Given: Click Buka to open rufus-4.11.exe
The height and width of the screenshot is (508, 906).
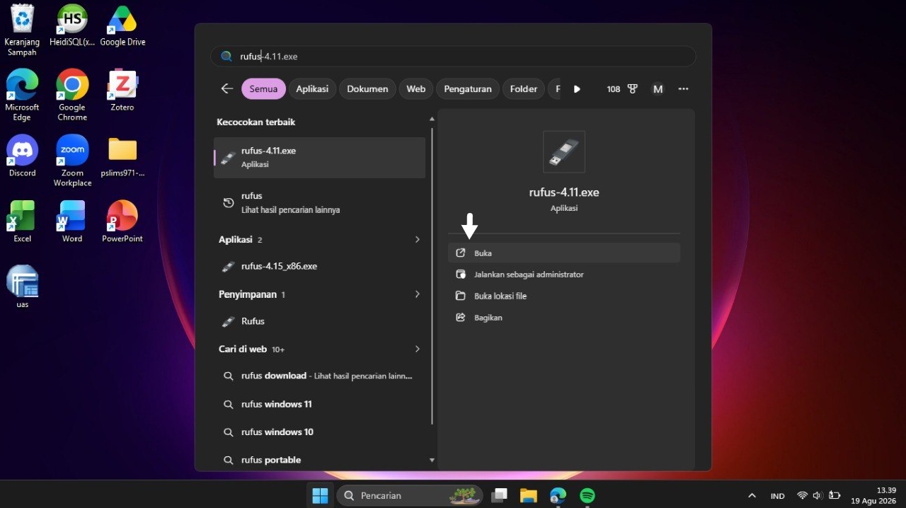Looking at the screenshot, I should [564, 253].
